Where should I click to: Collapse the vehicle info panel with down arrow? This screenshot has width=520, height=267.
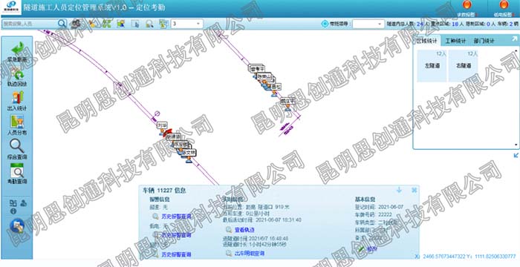click(400, 190)
